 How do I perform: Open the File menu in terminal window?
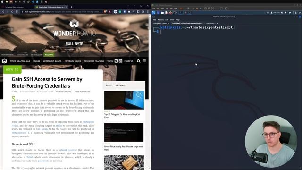[x=154, y=20]
